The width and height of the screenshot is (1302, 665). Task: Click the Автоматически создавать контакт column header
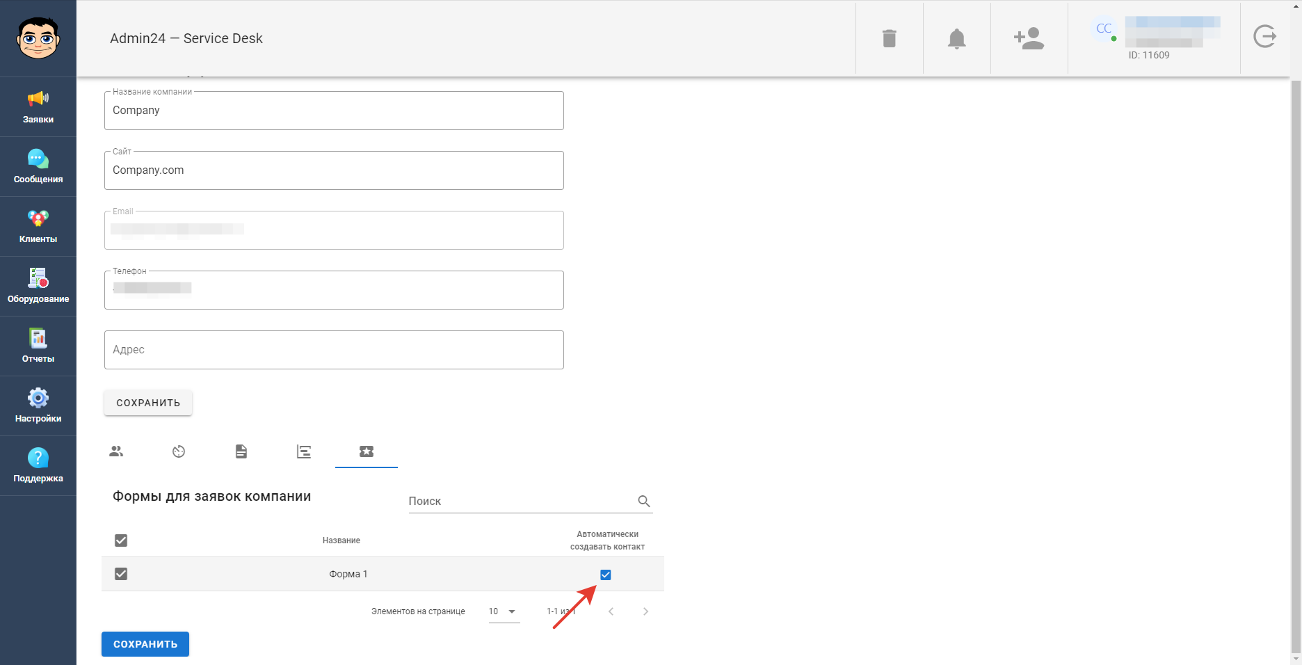608,540
